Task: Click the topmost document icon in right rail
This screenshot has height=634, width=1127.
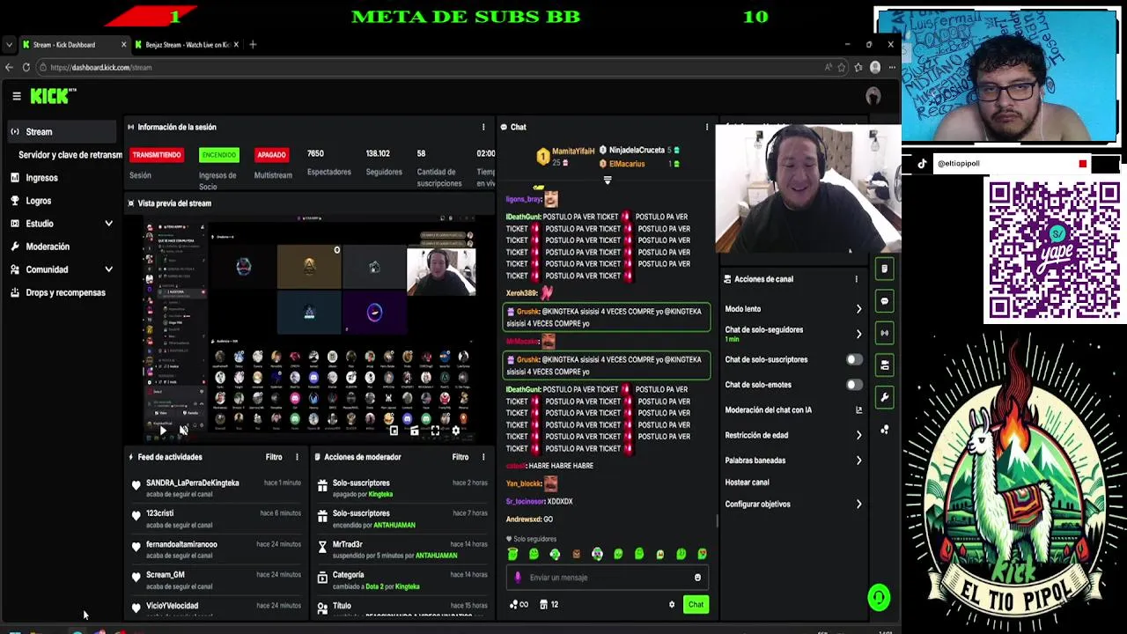Action: (885, 269)
